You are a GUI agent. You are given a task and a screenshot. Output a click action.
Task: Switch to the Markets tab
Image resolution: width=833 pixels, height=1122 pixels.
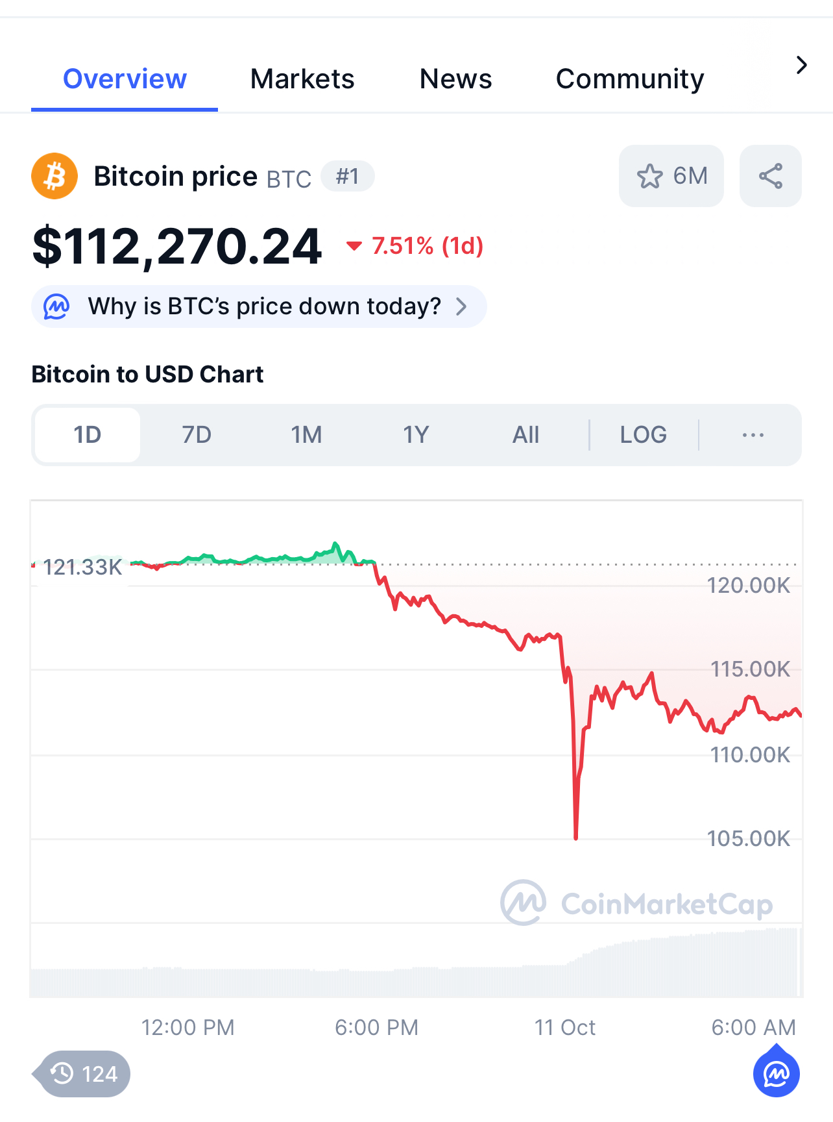(302, 79)
